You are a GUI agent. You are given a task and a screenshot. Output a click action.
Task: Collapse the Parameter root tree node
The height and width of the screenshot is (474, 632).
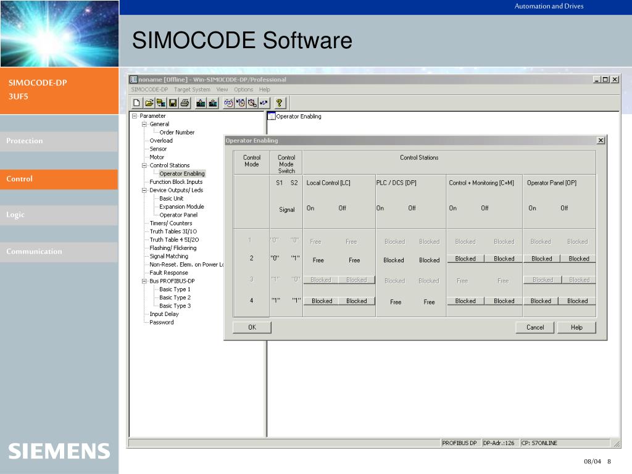pos(135,115)
